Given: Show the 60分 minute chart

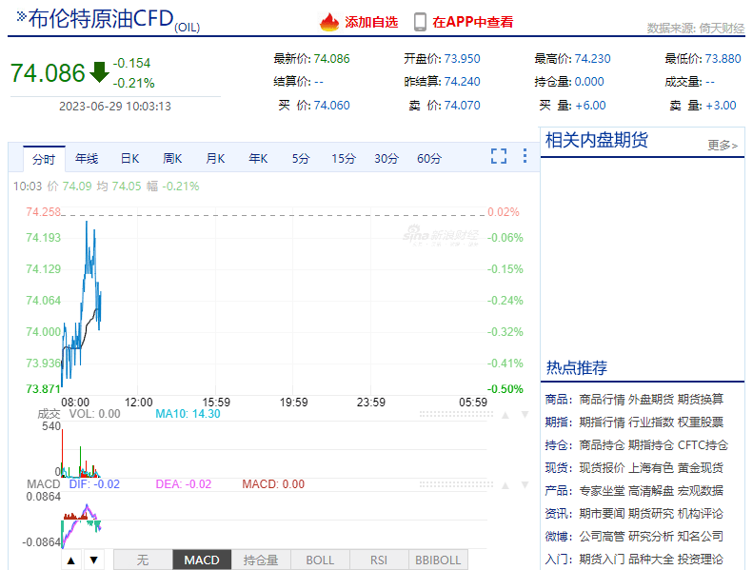Looking at the screenshot, I should (x=429, y=159).
